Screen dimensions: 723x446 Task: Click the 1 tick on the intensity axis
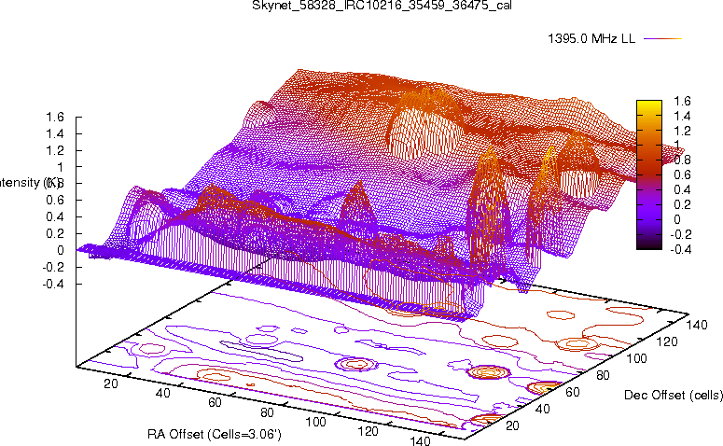point(61,167)
